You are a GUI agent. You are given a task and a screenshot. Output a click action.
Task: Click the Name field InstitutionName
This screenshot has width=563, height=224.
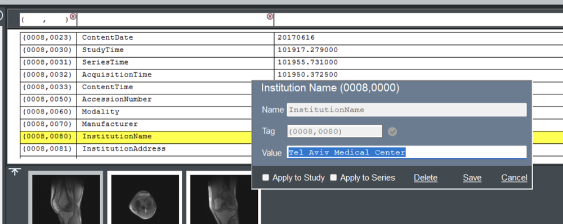pyautogui.click(x=407, y=110)
